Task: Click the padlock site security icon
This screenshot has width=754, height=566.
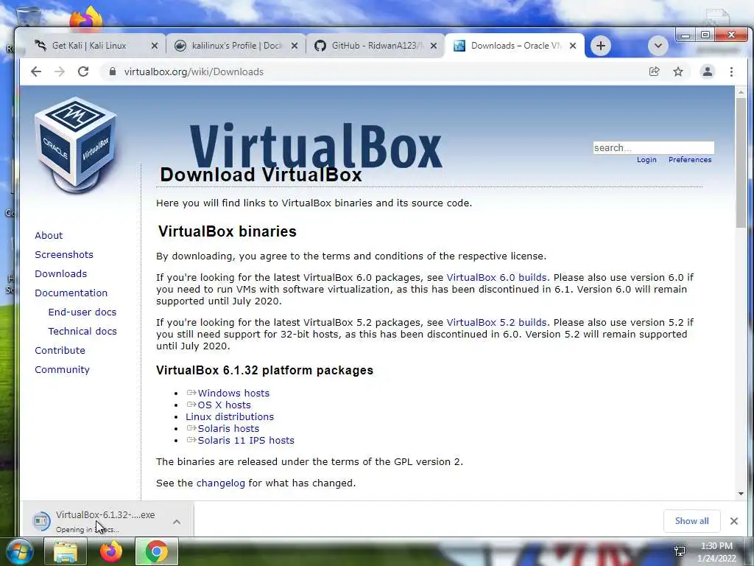Action: (x=113, y=71)
